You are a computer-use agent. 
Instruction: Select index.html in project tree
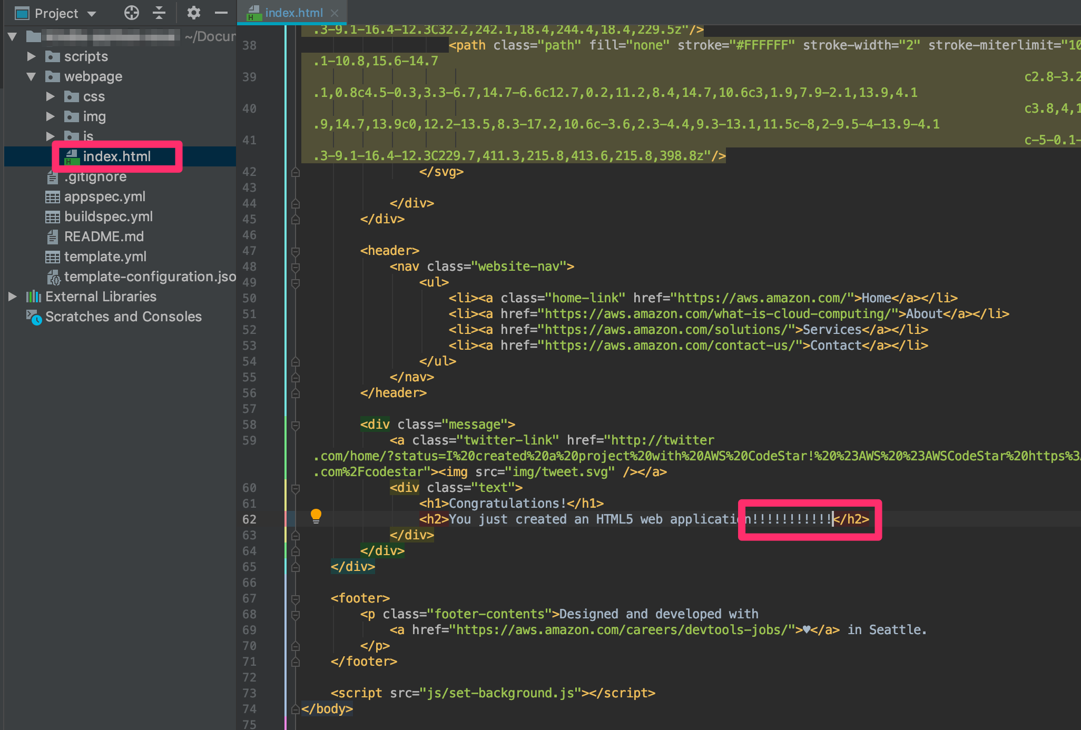point(117,156)
